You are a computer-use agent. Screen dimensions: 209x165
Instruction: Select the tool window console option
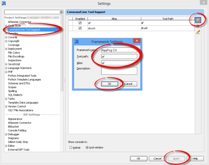pos(87,148)
